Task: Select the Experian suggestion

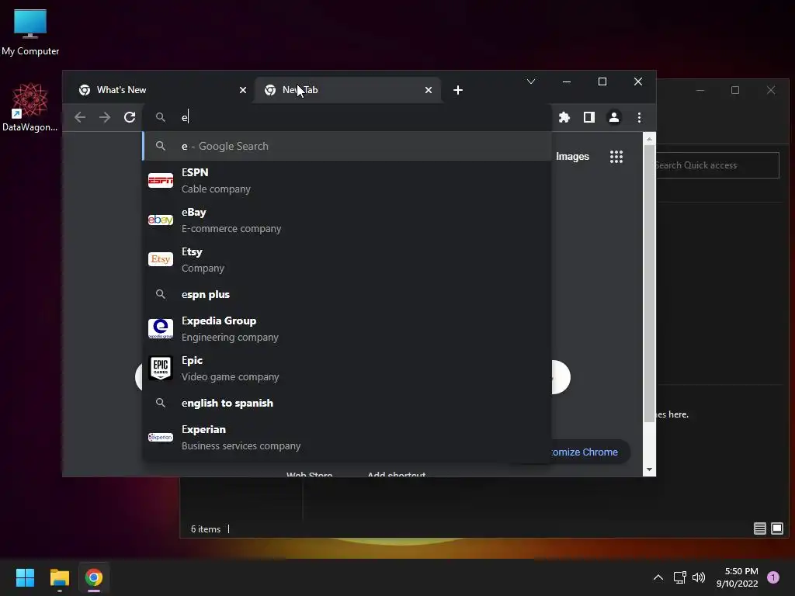Action: click(x=347, y=438)
